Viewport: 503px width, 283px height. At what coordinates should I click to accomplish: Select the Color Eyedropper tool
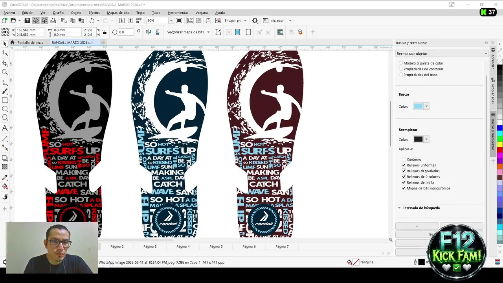click(x=5, y=177)
